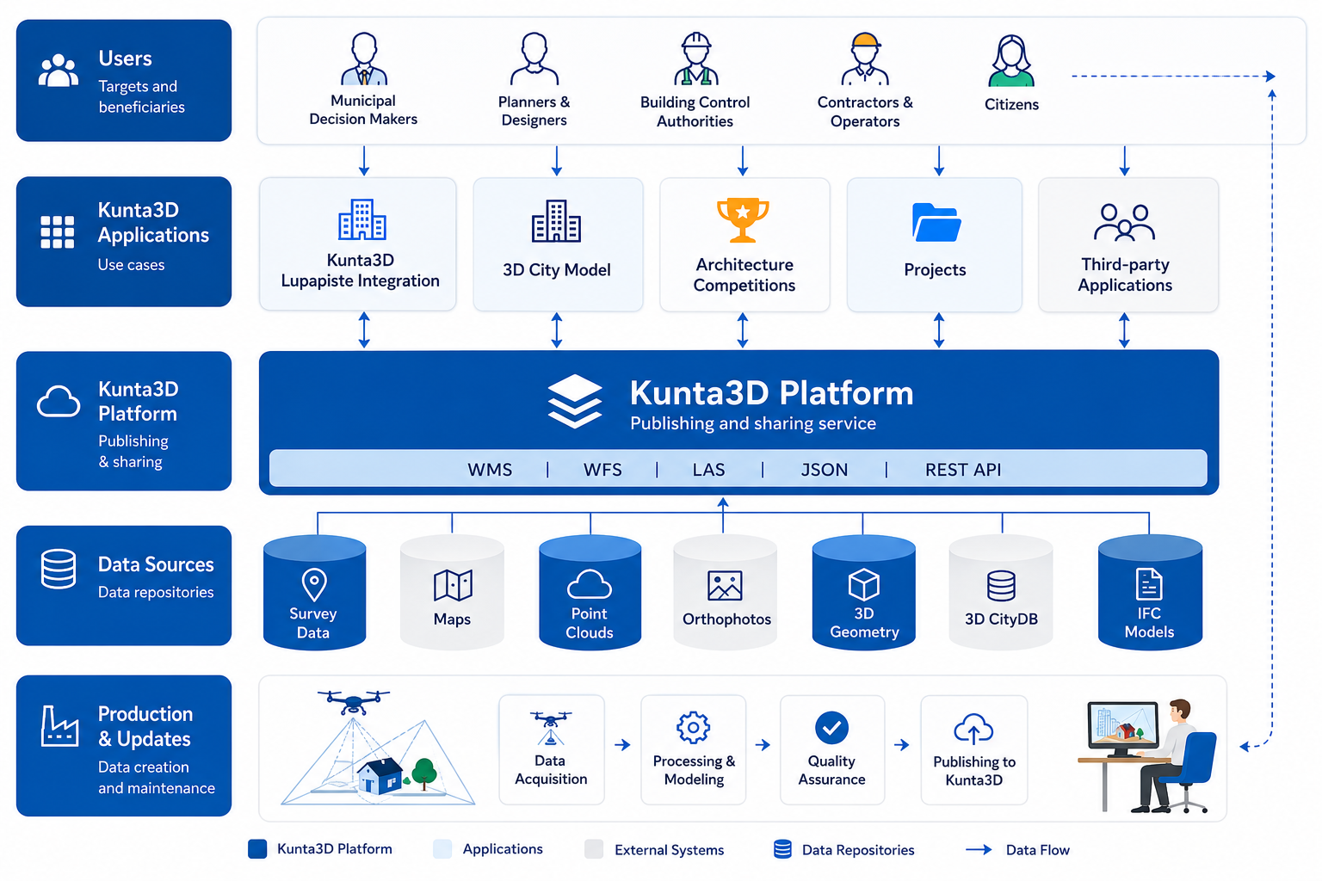Image resolution: width=1322 pixels, height=881 pixels.
Task: Click the REST API label
Action: tap(963, 470)
